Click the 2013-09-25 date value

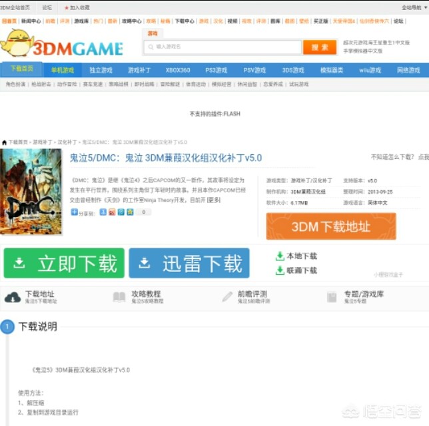pos(380,192)
